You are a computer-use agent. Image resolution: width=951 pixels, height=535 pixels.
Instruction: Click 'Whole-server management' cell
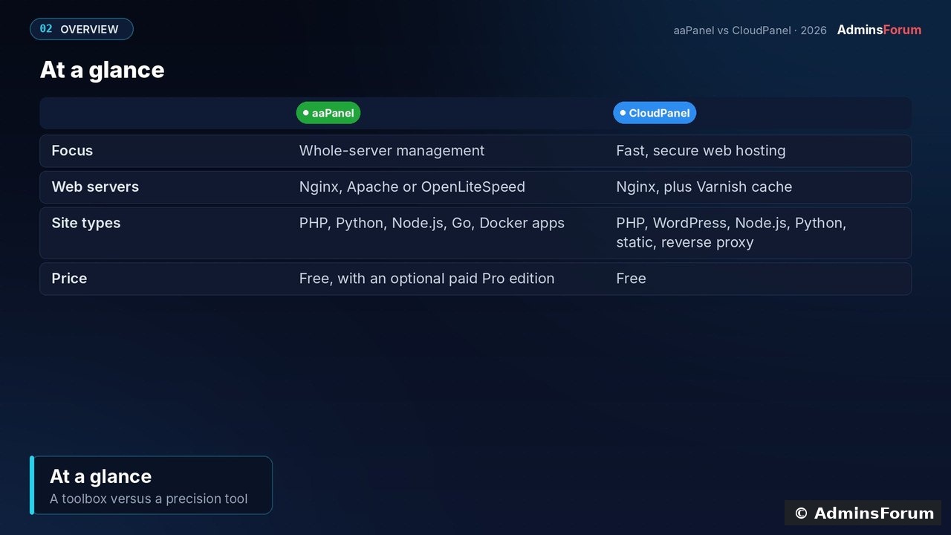point(392,151)
